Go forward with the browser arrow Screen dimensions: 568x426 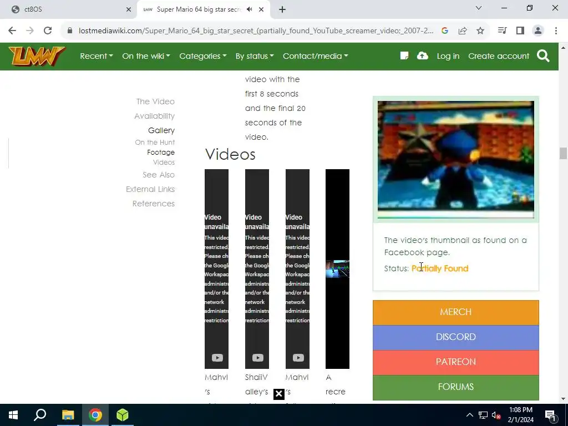pos(30,31)
